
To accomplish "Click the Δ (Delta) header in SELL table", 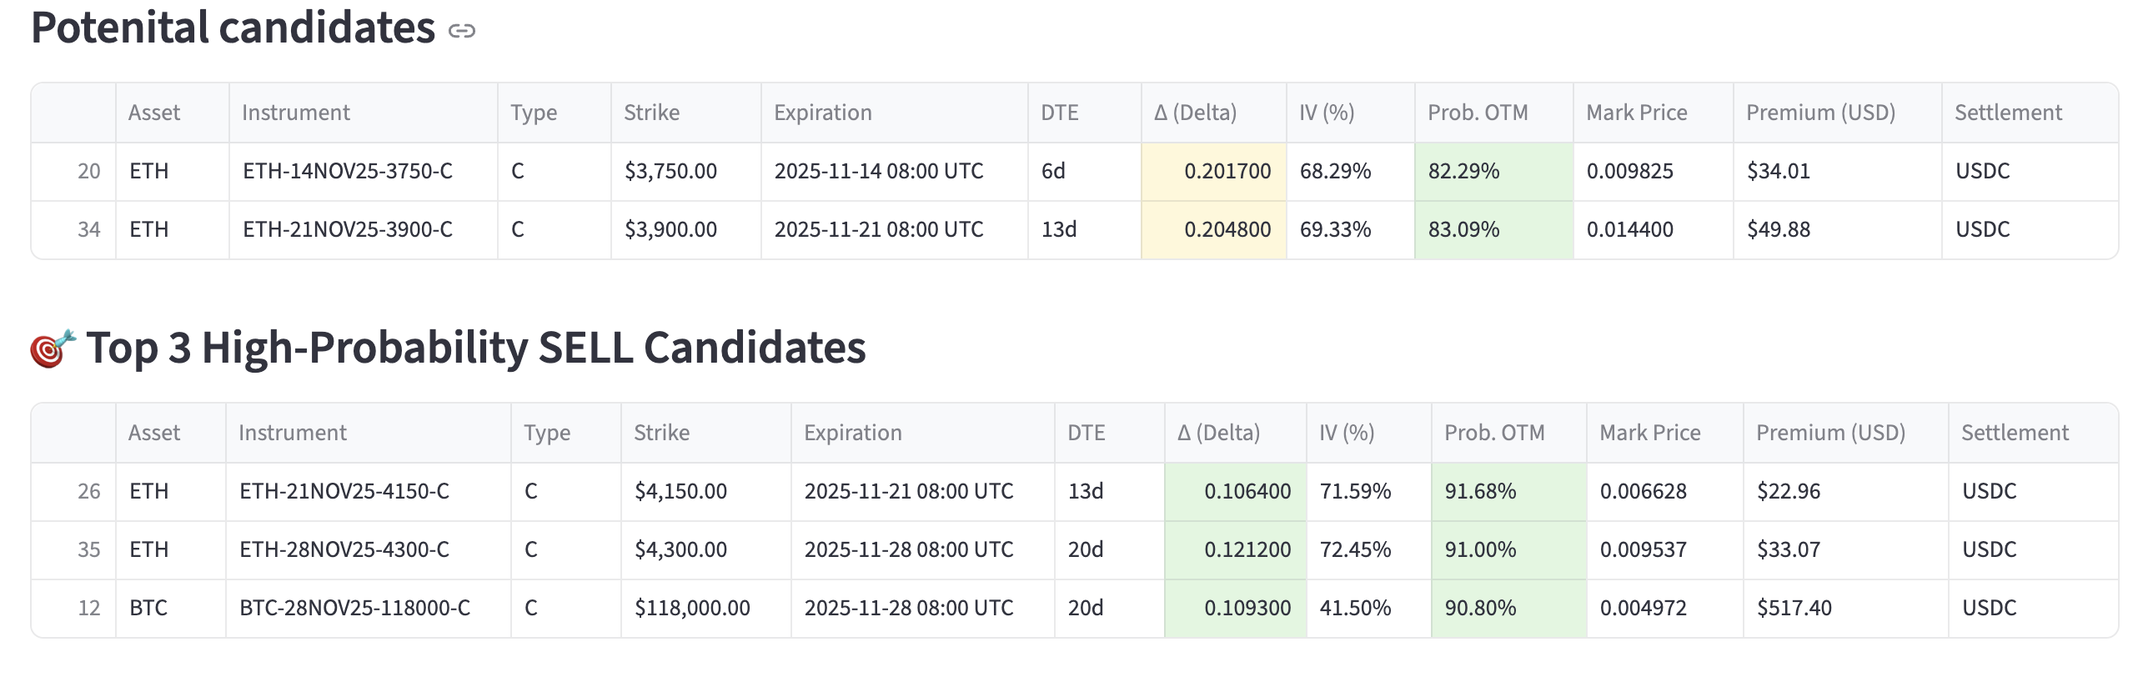I will coord(1217,433).
